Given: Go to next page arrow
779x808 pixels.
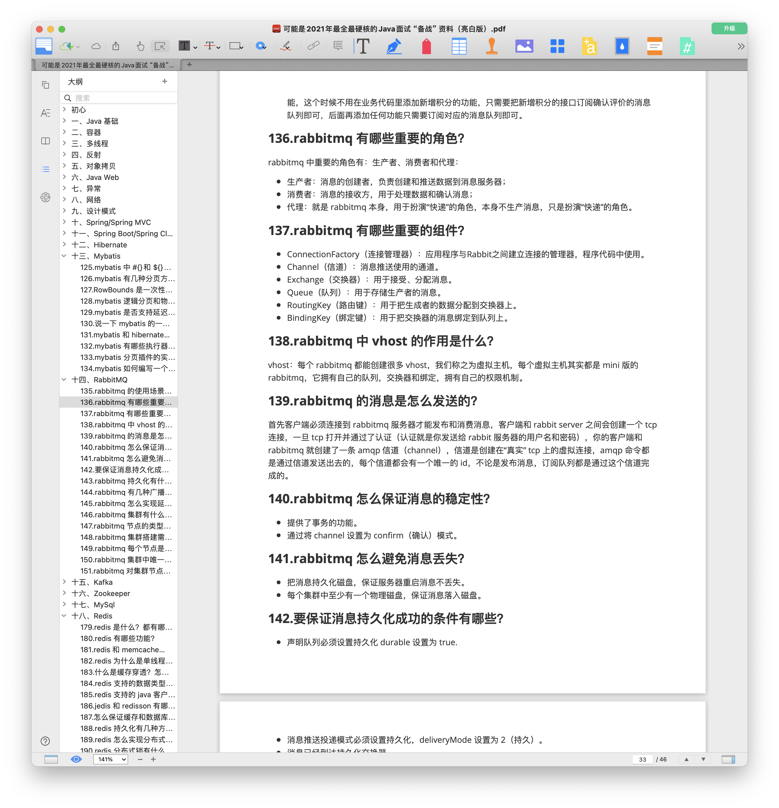Looking at the screenshot, I should click(703, 759).
